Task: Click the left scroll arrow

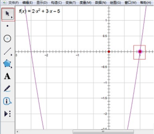Action: click(x=17, y=132)
